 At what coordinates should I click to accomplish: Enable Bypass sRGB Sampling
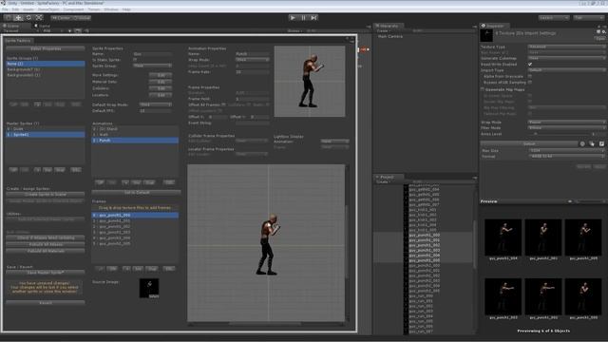[530, 83]
